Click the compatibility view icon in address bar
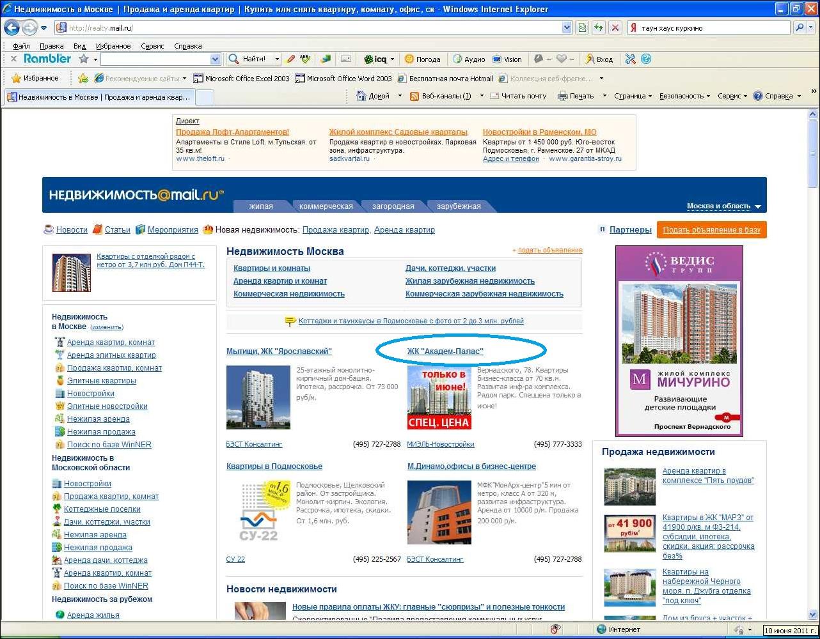Screen dimensions: 820x639 [582, 27]
